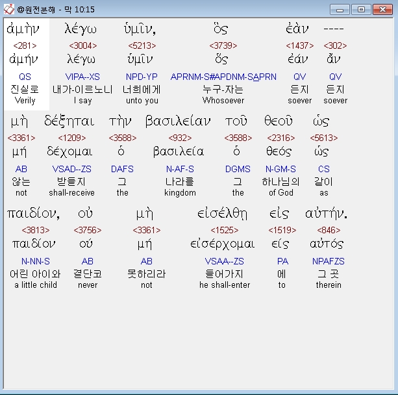Viewport: 398px width, 395px height.
Task: Click the Korean gloss 어린 아이와
Action: [x=35, y=274]
